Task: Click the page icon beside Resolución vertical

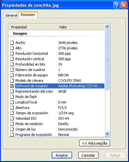Action: 12,59
